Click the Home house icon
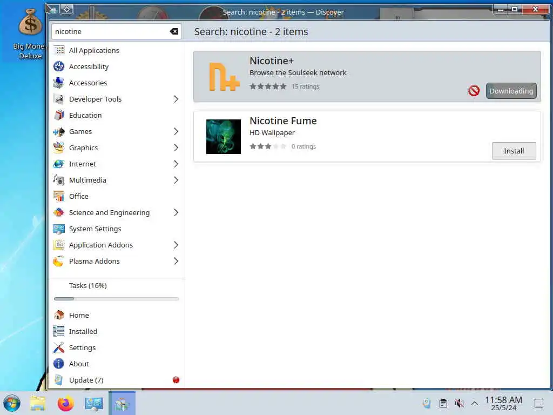This screenshot has width=553, height=415. tap(59, 315)
